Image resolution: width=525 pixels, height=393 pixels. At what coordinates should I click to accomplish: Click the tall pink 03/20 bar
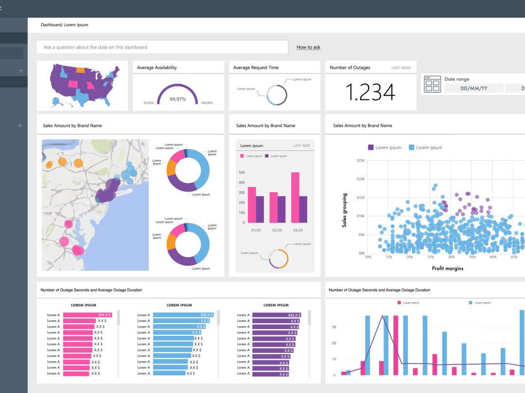[296, 197]
